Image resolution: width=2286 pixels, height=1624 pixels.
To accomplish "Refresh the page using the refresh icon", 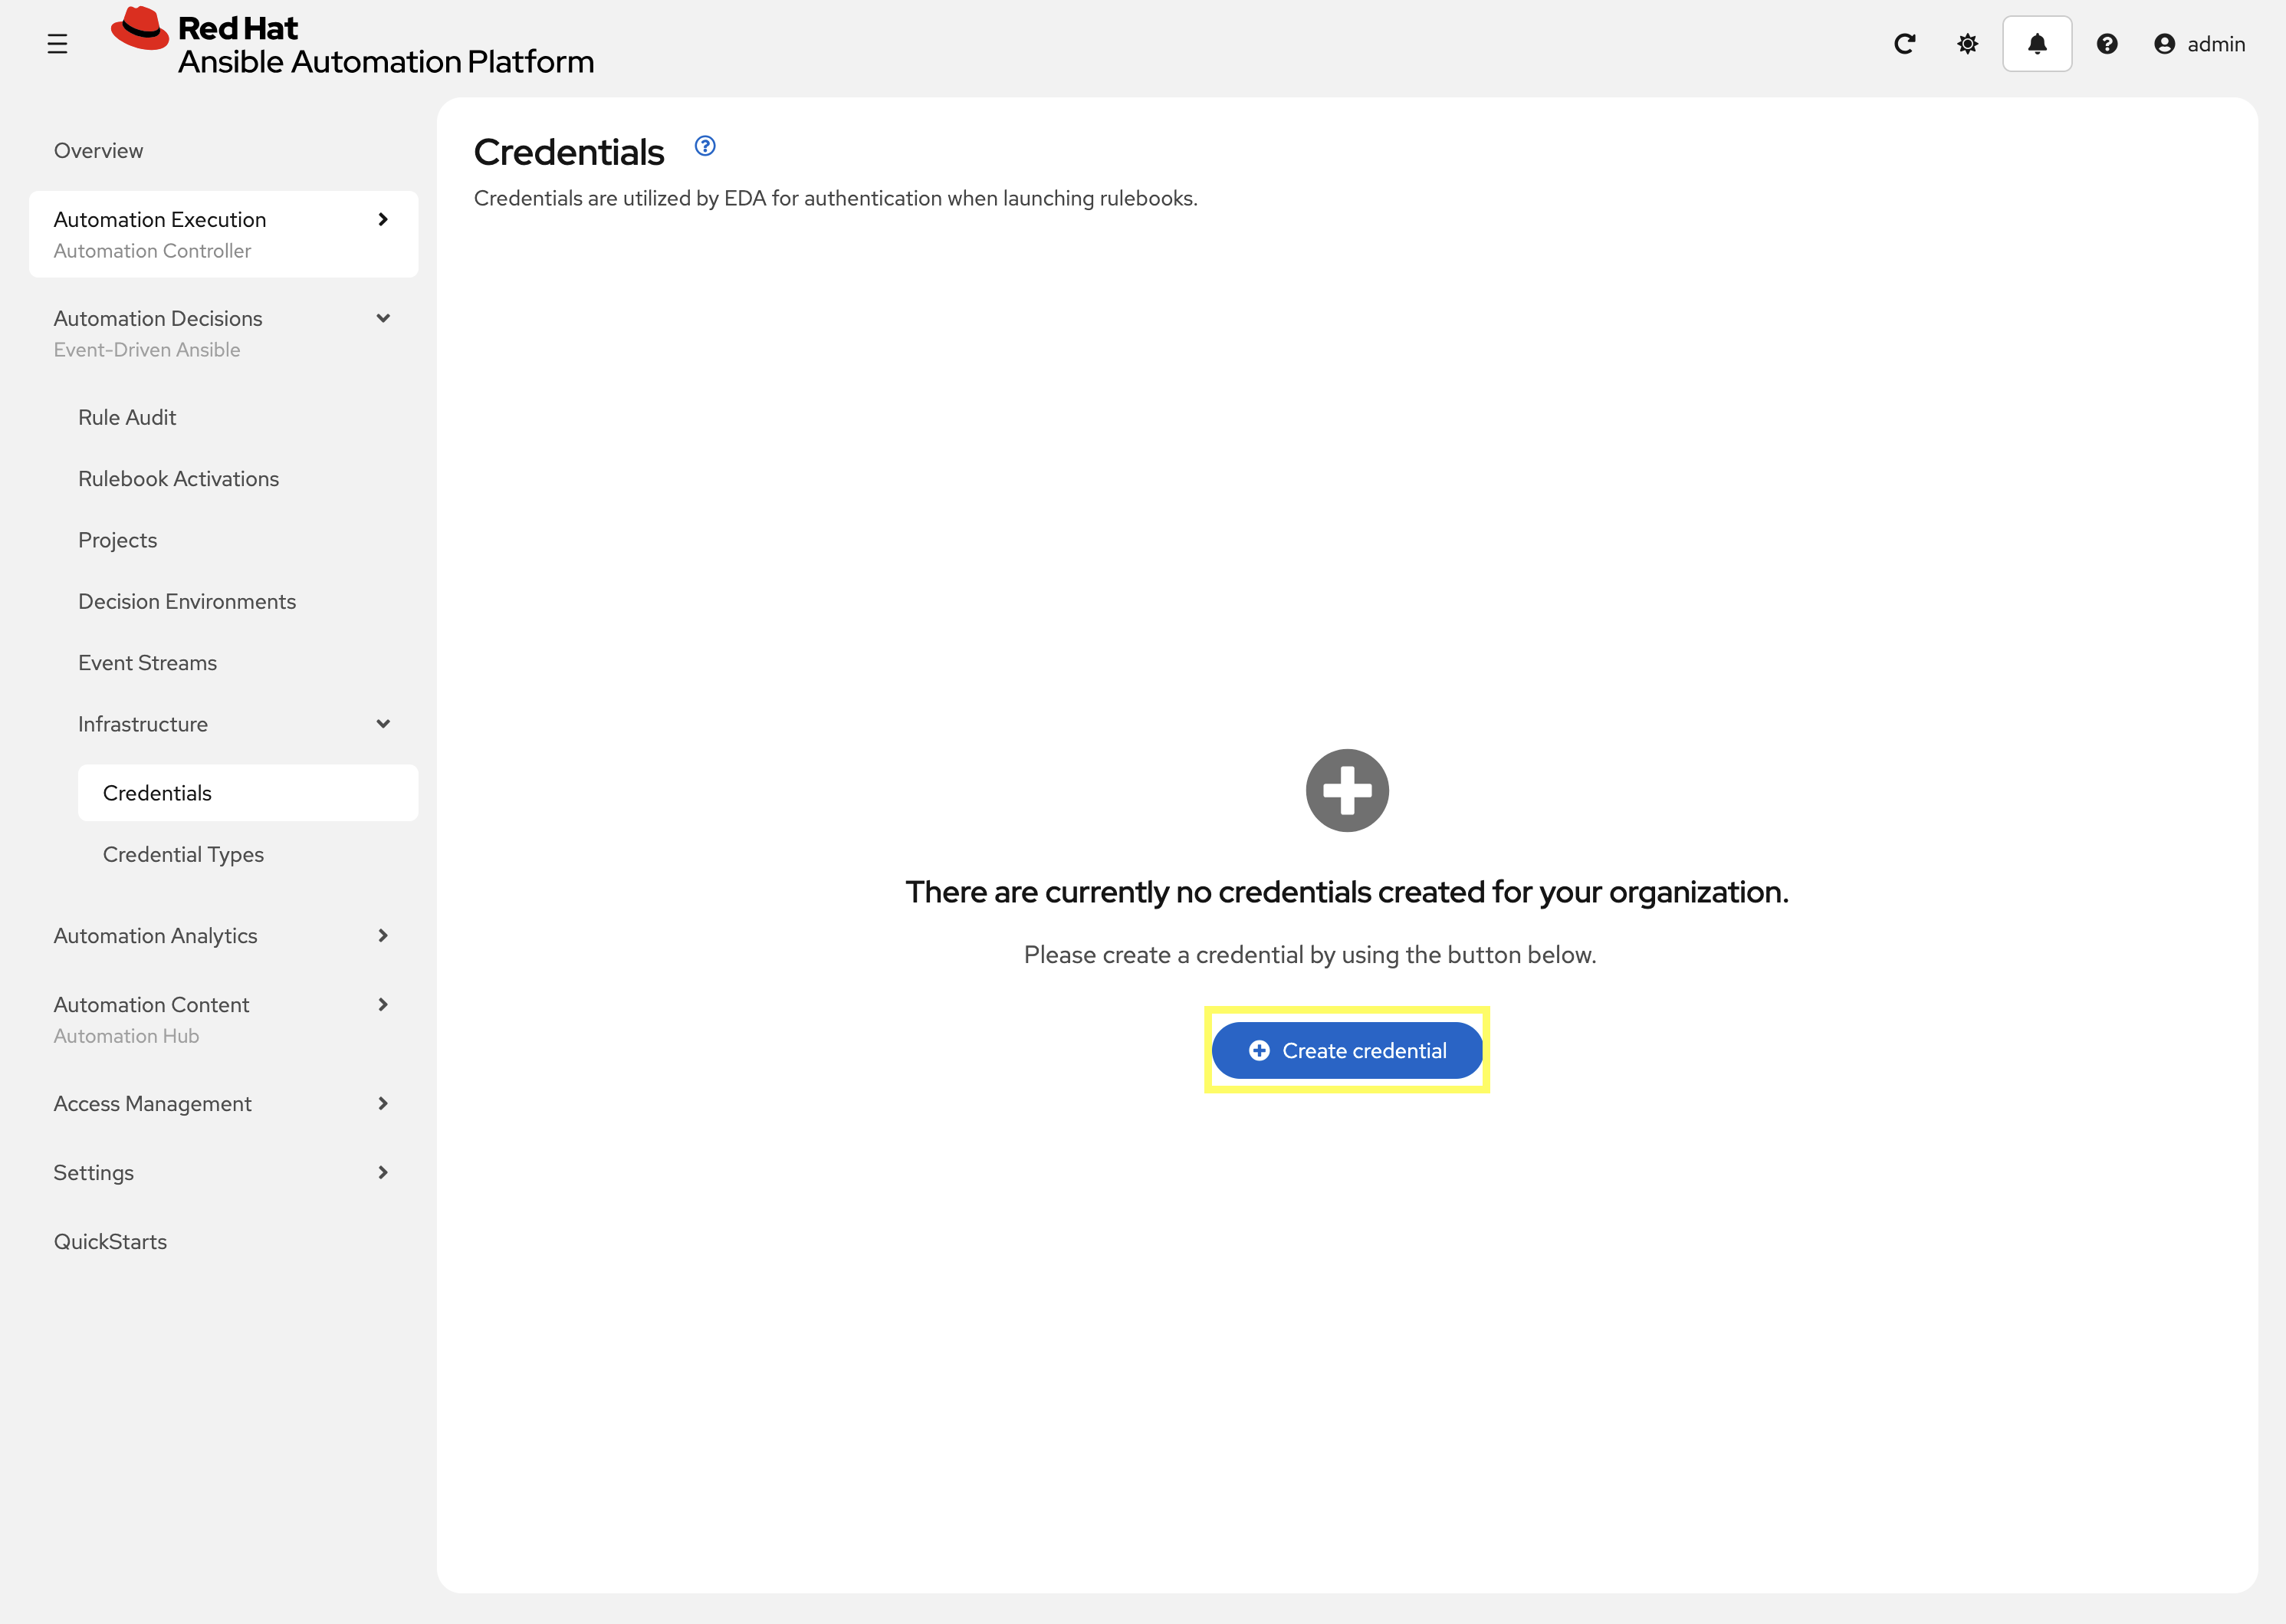I will [x=1903, y=44].
